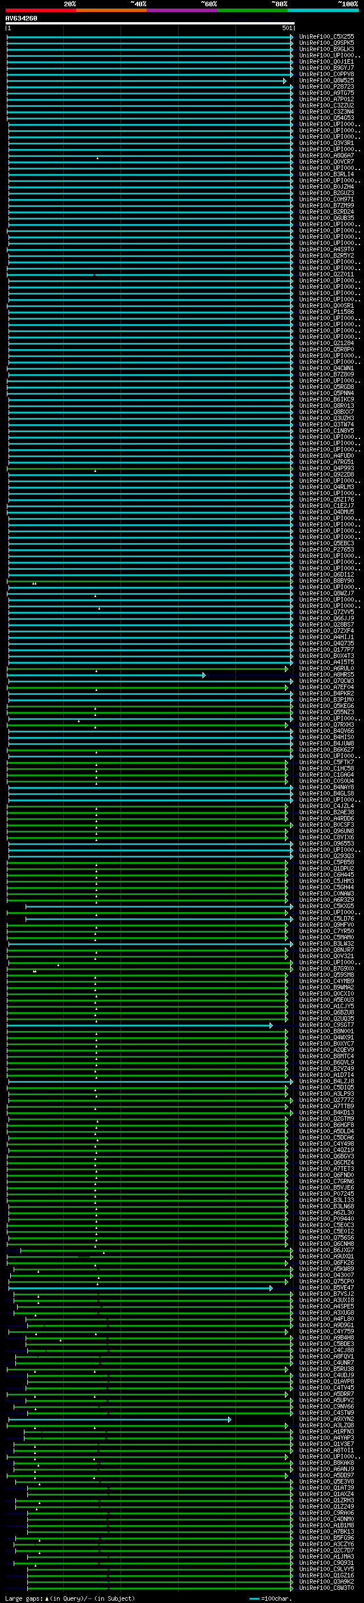The height and width of the screenshot is (1603, 364).
Task: Click the UniRef100_O96553 entry
Action: coord(326,843)
